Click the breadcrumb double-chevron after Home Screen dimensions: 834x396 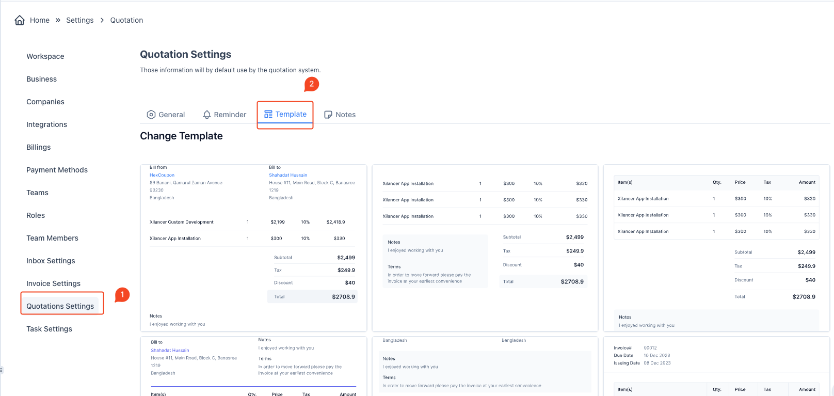click(58, 20)
